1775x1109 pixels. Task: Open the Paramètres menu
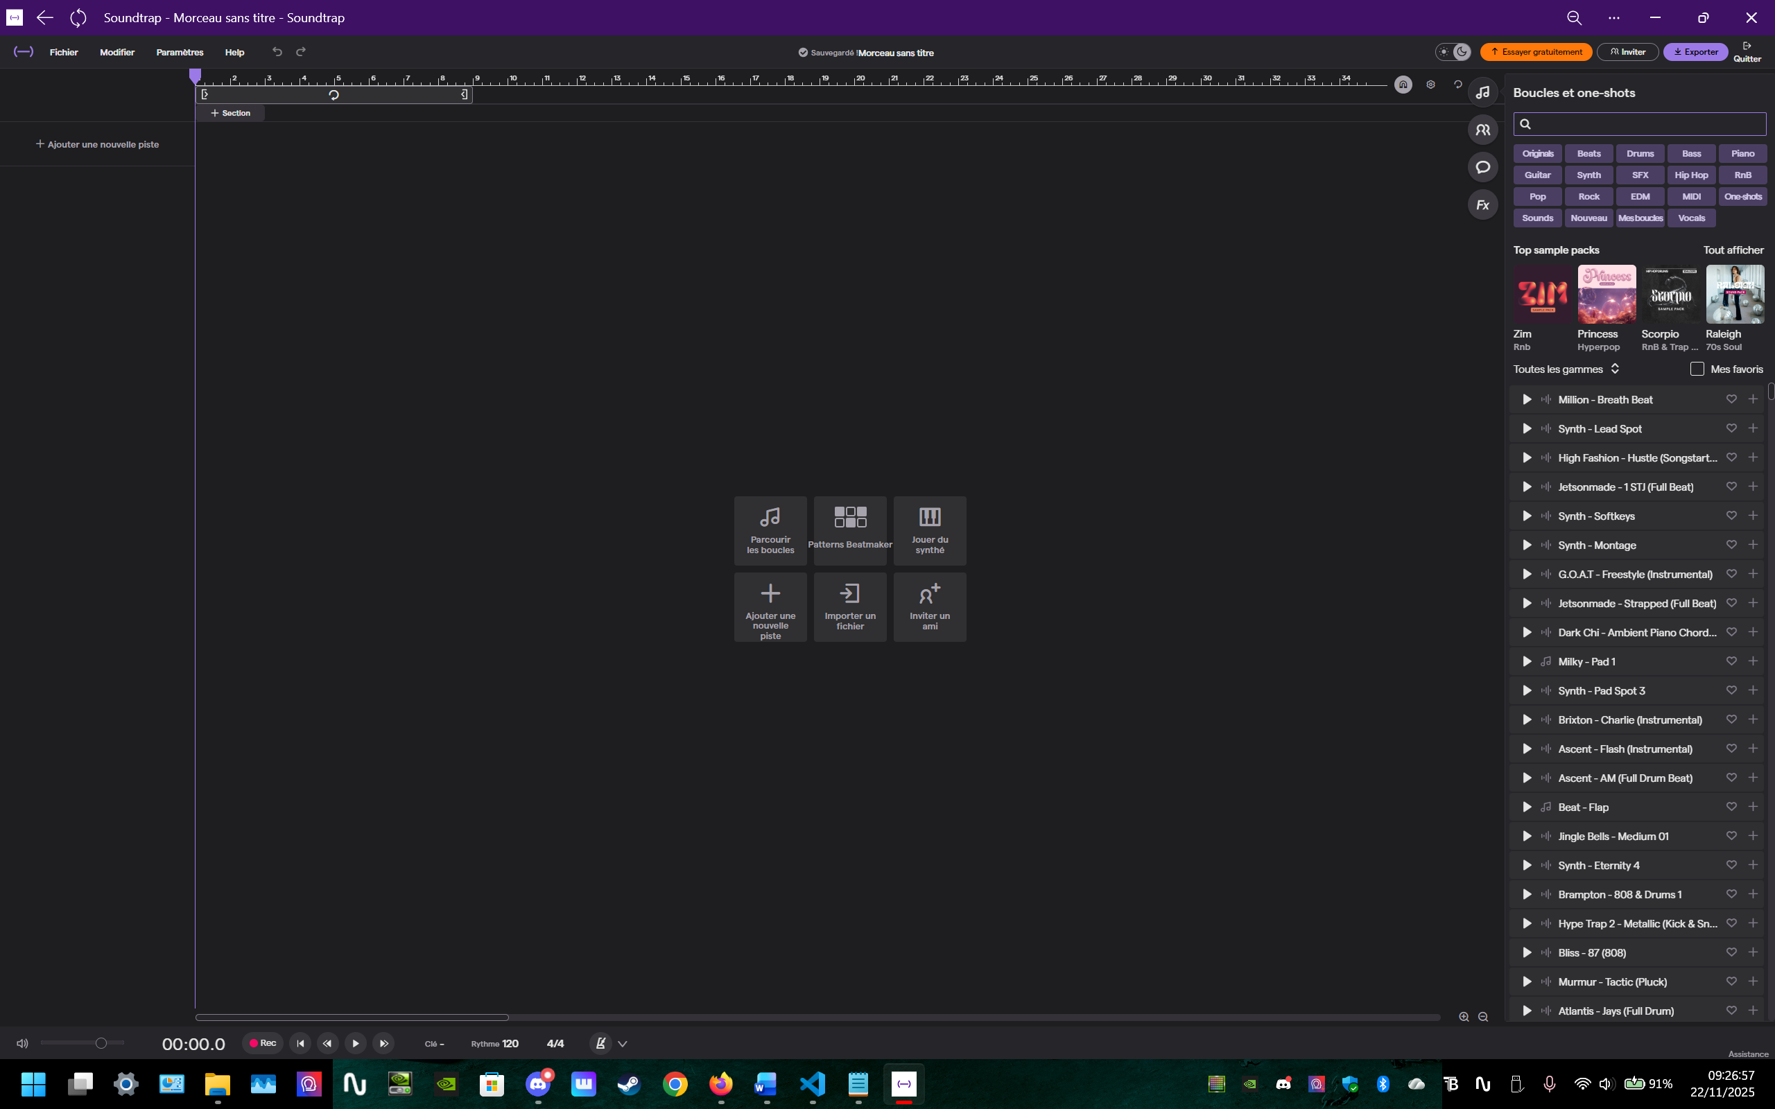pyautogui.click(x=180, y=52)
